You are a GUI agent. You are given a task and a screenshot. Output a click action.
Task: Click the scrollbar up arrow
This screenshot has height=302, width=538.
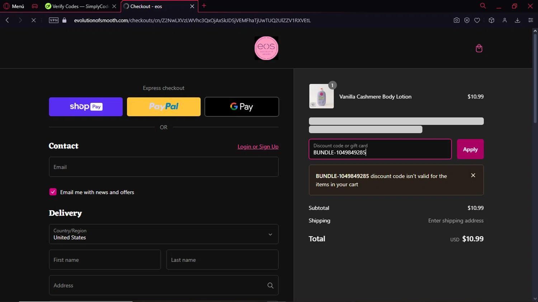coord(535,31)
